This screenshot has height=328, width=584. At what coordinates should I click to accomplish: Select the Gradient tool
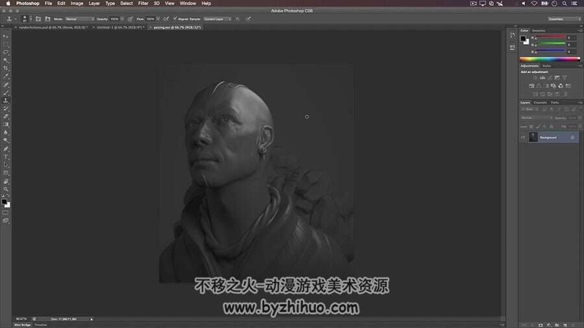click(x=6, y=125)
